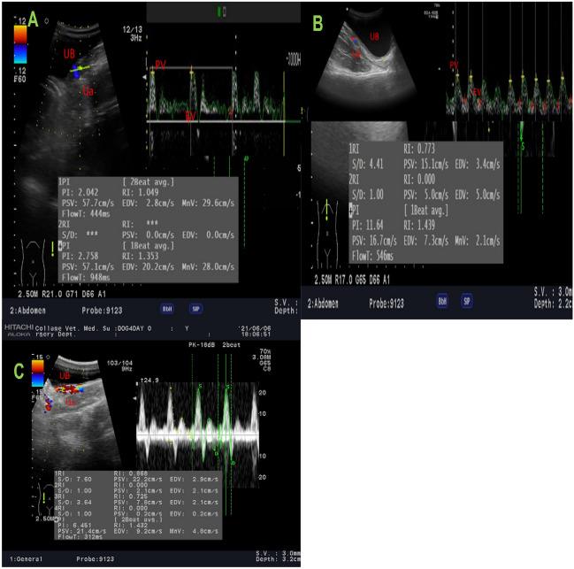The width and height of the screenshot is (574, 569).
Task: Click the yellow sample gate in panel A image
Action: click(x=80, y=68)
